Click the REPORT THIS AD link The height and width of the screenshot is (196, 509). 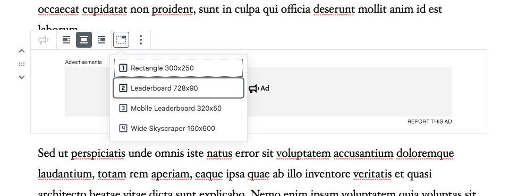429,122
